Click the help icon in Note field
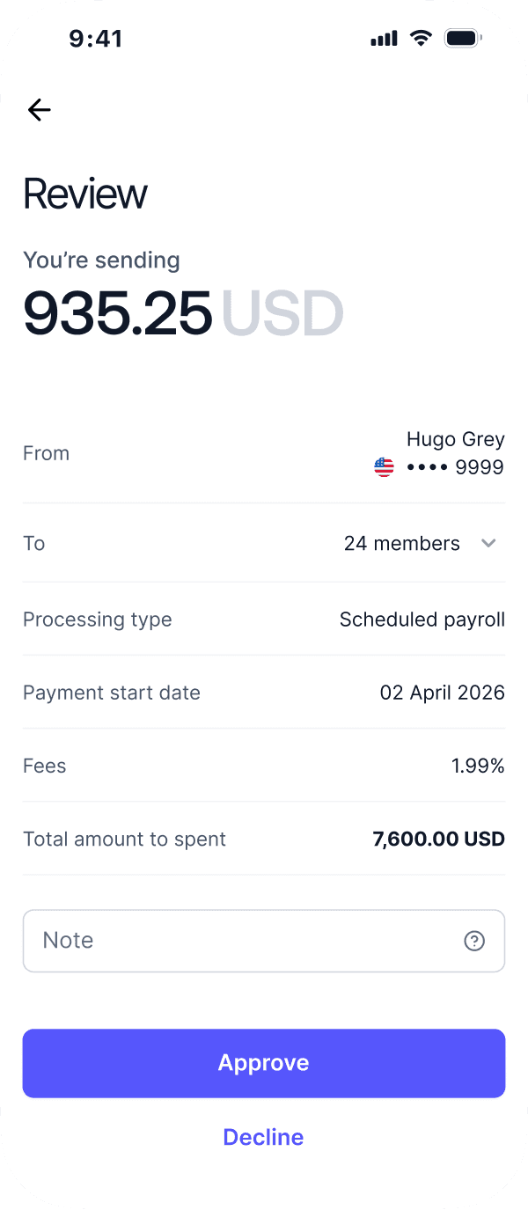 click(474, 942)
